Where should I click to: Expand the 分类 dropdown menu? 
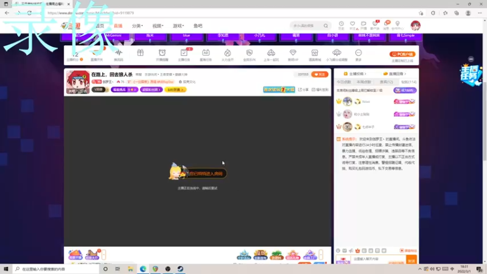(x=137, y=26)
